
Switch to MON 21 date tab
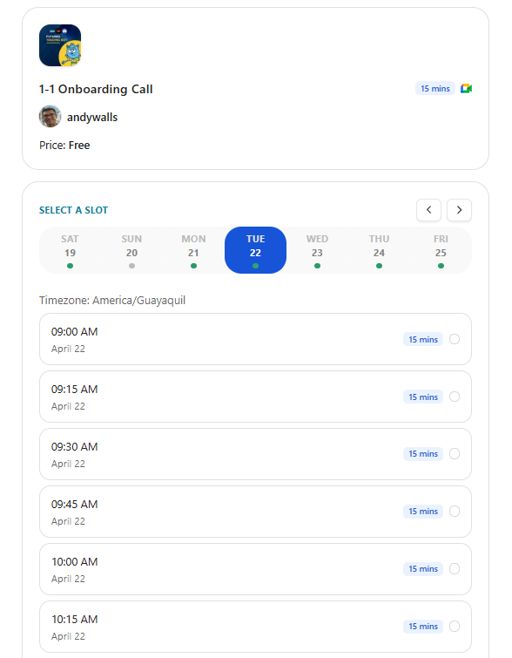click(193, 250)
